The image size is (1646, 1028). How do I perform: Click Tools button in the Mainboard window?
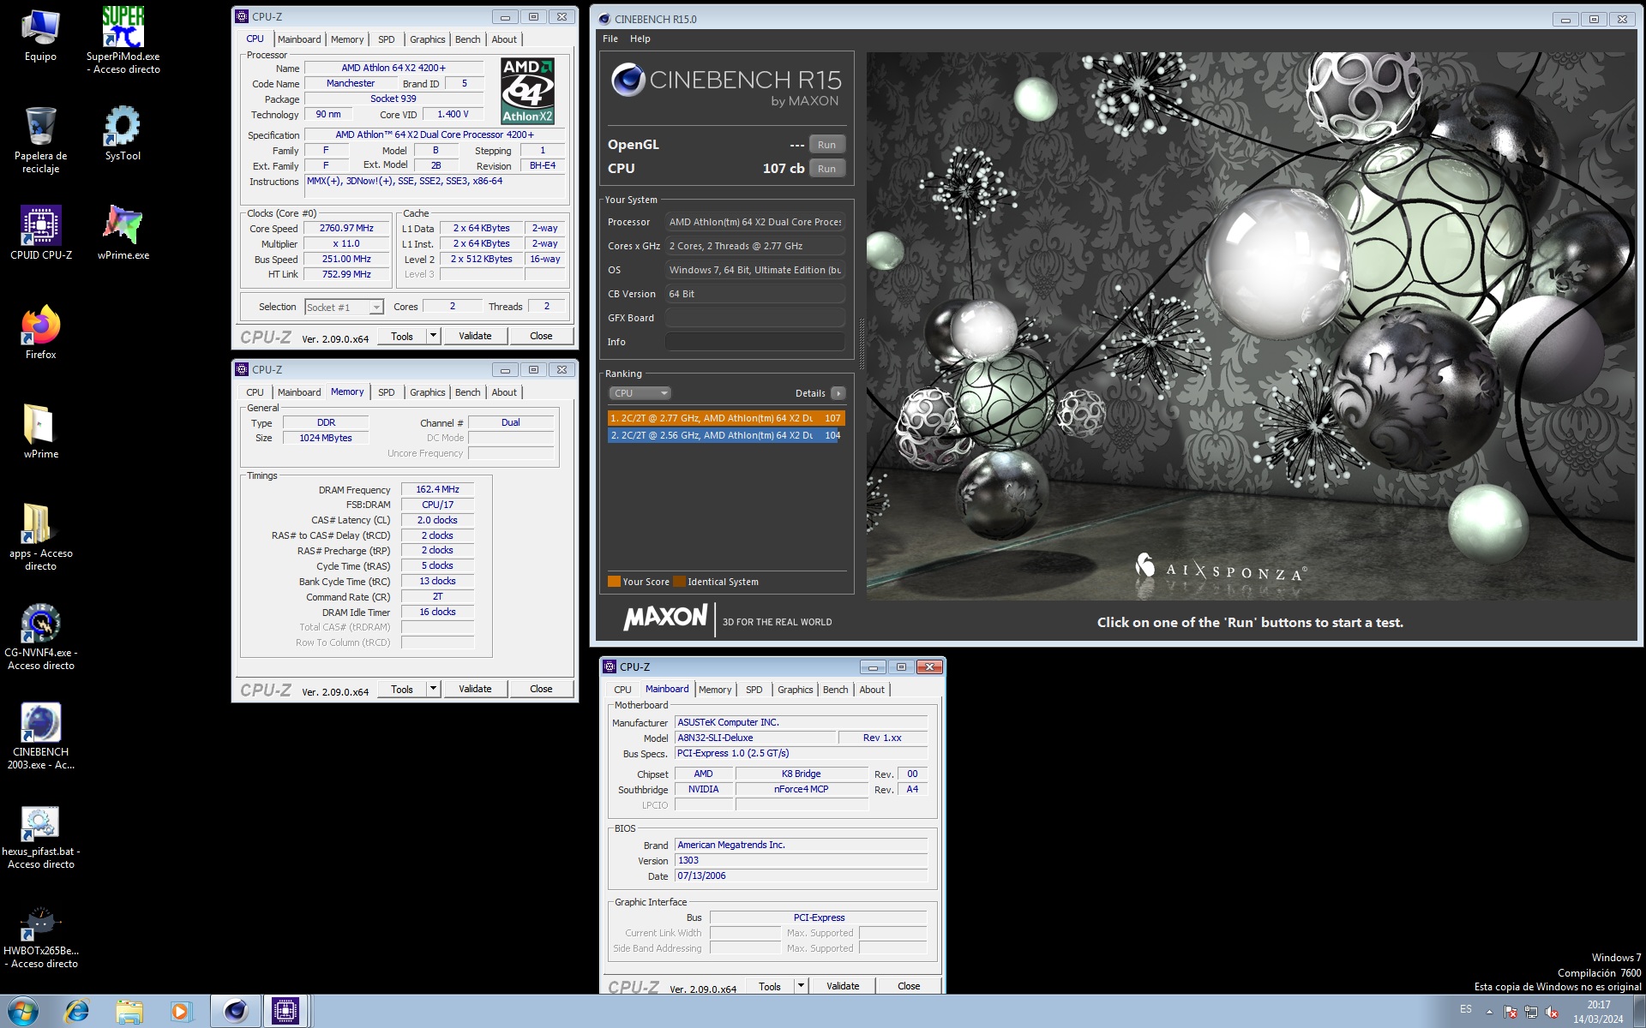pyautogui.click(x=770, y=986)
